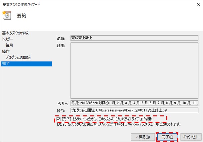Close the wizard with the X button
The width and height of the screenshot is (203, 142).
197,4
